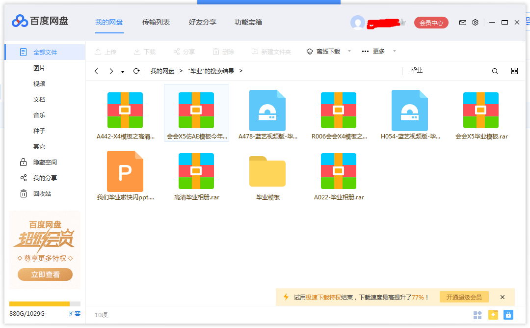Click the storage usage progress bar

[x=45, y=303]
